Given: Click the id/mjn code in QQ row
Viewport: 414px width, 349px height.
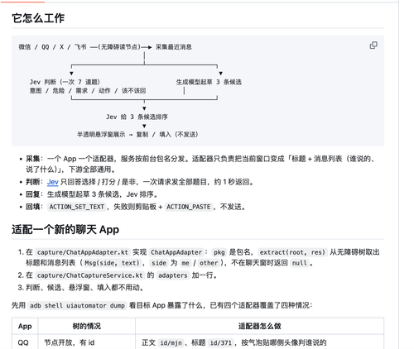Looking at the screenshot, I should point(171,342).
